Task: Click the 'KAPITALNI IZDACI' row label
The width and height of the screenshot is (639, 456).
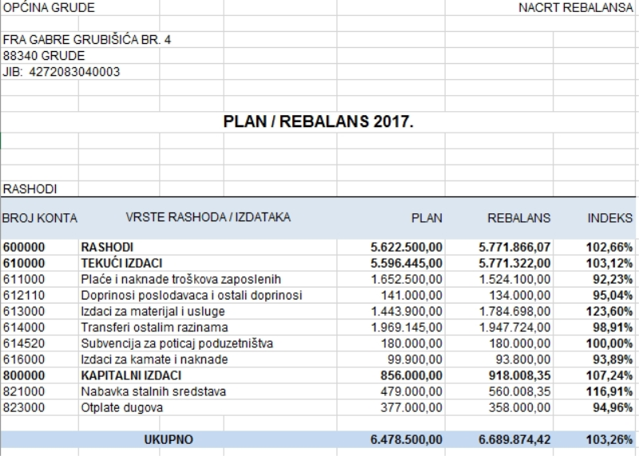Action: tap(131, 375)
